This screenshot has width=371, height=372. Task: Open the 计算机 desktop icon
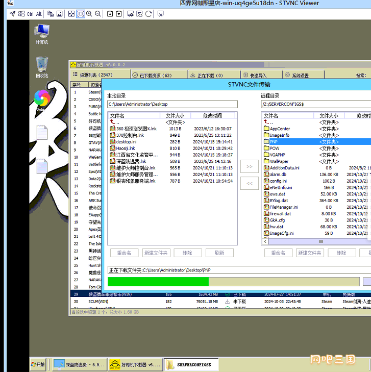point(42,34)
